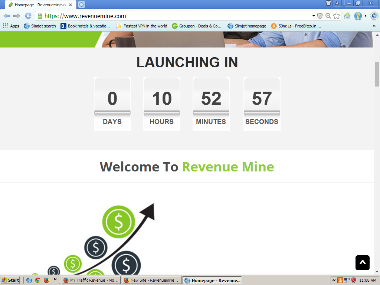The height and width of the screenshot is (285, 380).
Task: Open the Fastest VPN in the world bookmark
Action: click(142, 26)
